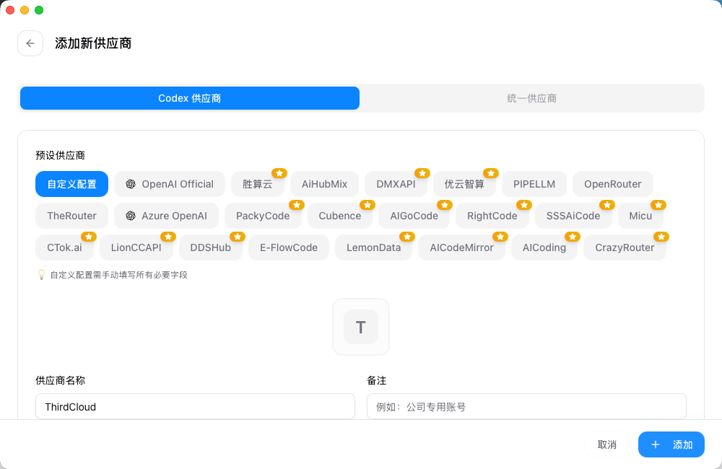Switch to Codex 供应商 tab

(190, 98)
